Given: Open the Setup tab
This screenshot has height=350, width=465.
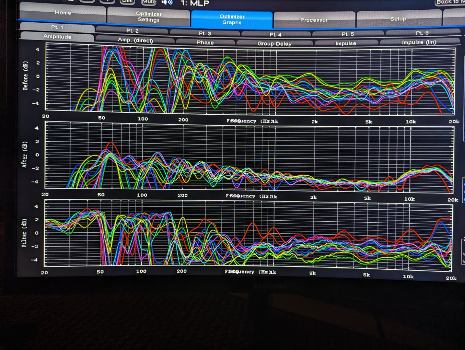Looking at the screenshot, I should click(398, 19).
